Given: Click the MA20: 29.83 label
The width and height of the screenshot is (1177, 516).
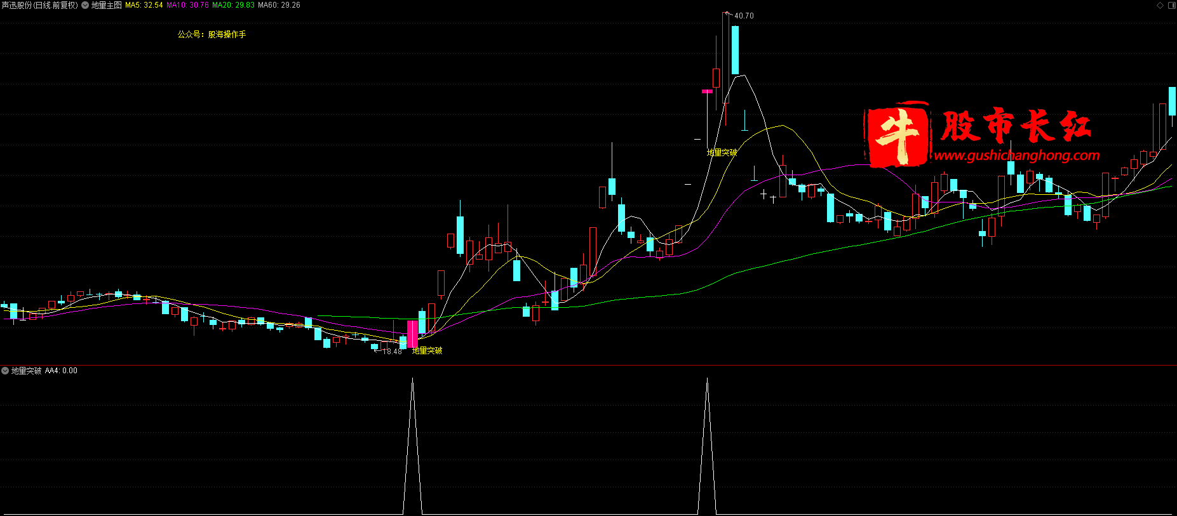Looking at the screenshot, I should pos(233,5).
